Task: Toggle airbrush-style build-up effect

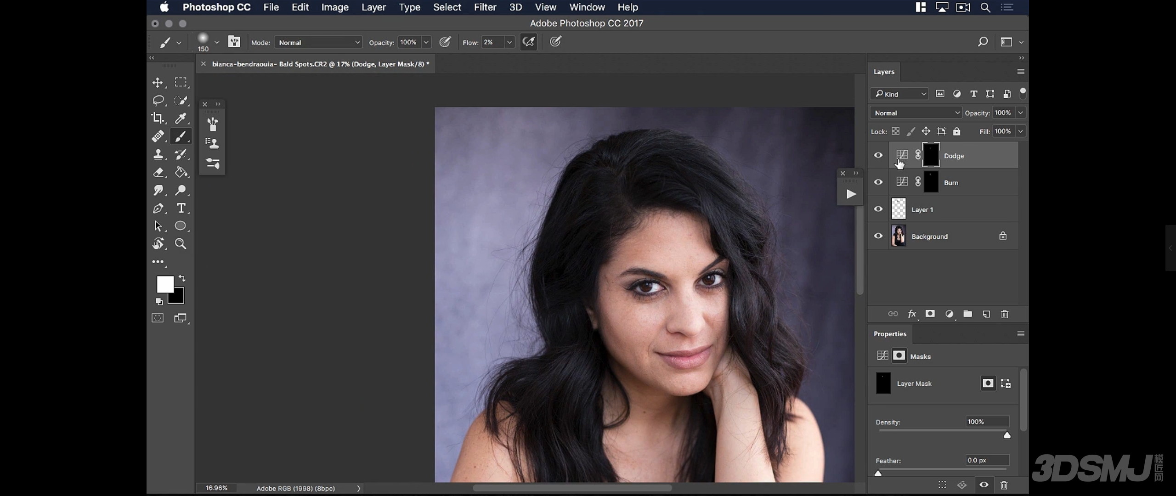Action: point(529,42)
